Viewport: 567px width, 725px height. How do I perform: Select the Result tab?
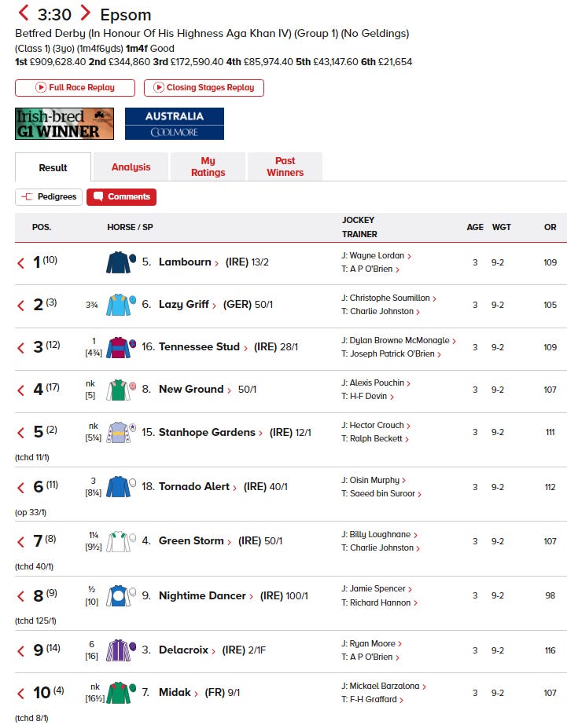point(53,167)
